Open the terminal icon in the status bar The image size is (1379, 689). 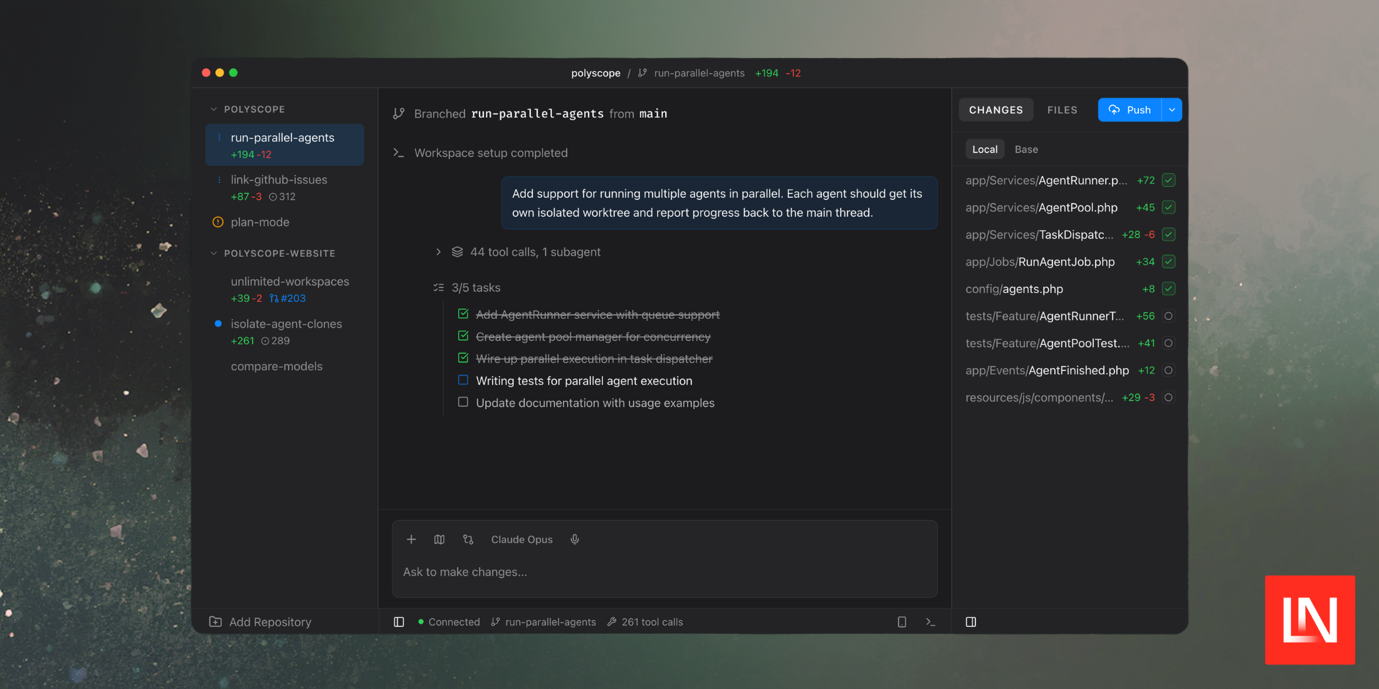pos(930,621)
